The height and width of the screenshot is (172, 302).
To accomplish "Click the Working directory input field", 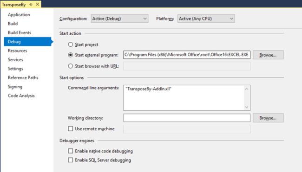I will pyautogui.click(x=187, y=118).
